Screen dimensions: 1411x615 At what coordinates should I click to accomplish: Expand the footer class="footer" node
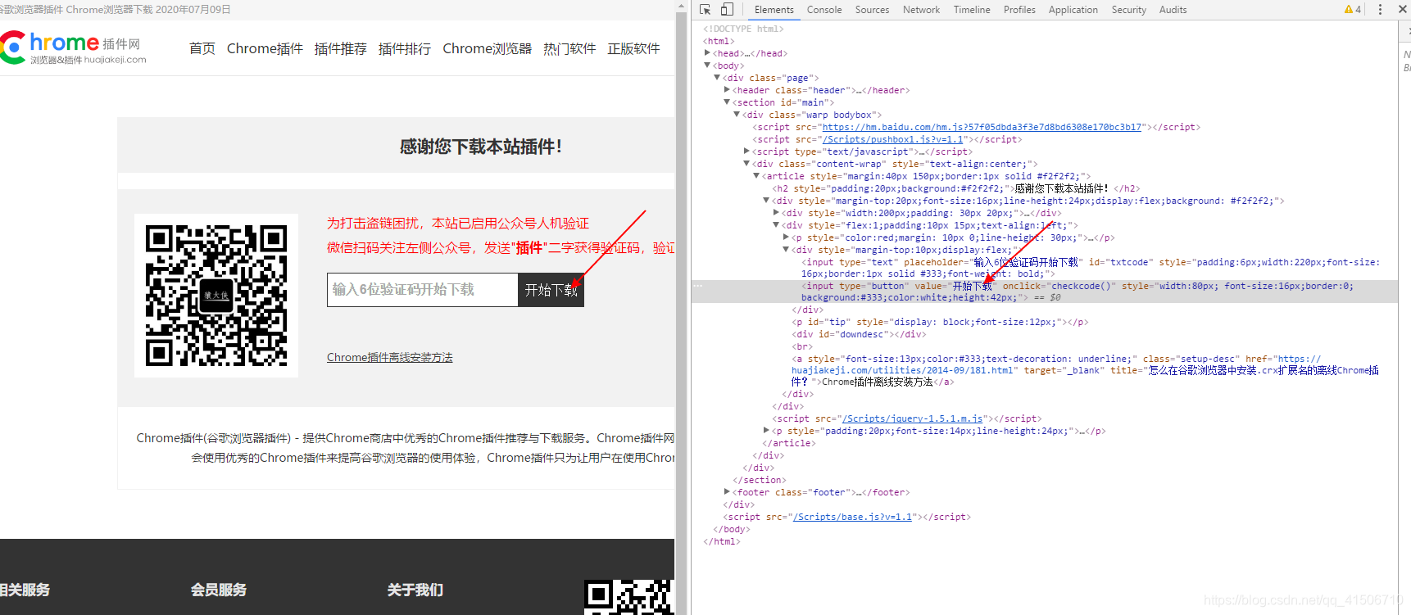tap(727, 492)
